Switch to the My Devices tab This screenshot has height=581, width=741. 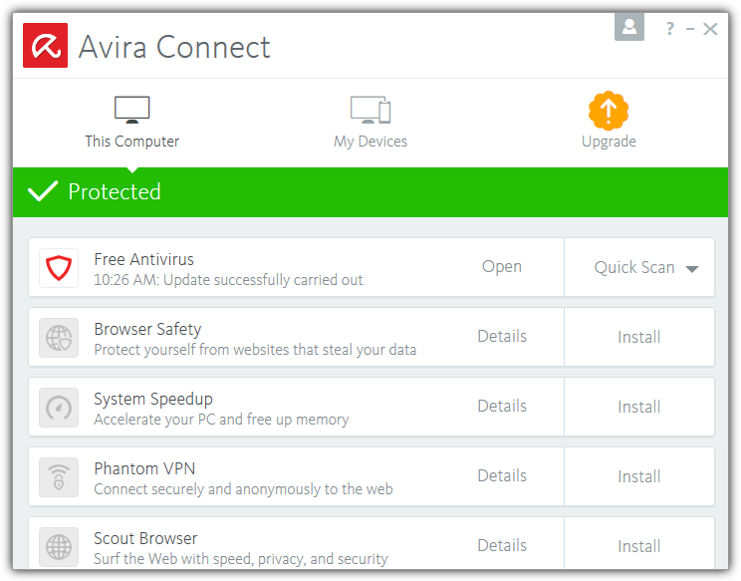(x=370, y=122)
